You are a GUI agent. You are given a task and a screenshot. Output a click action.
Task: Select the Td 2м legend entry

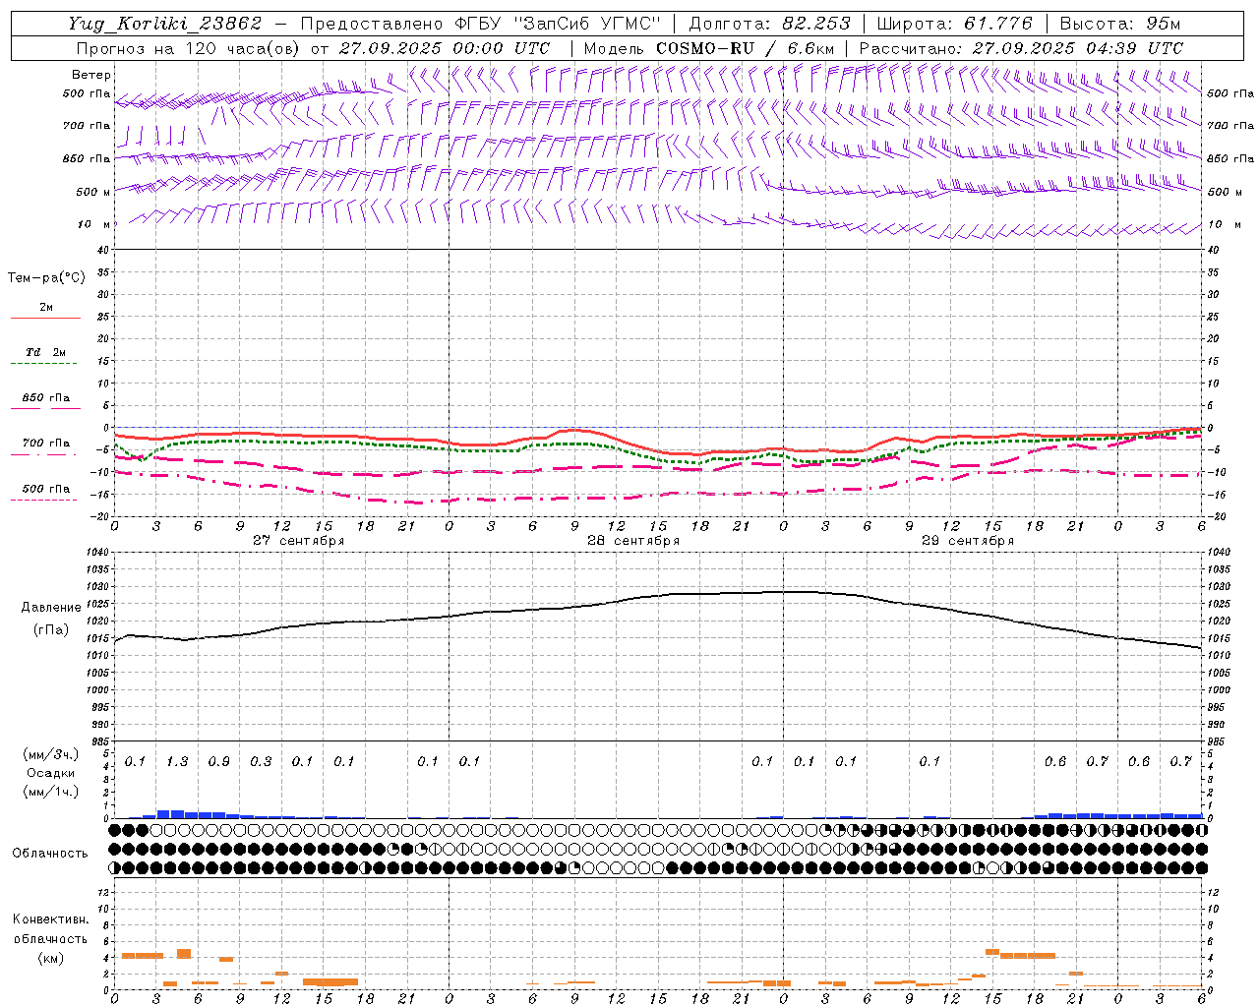click(x=45, y=352)
